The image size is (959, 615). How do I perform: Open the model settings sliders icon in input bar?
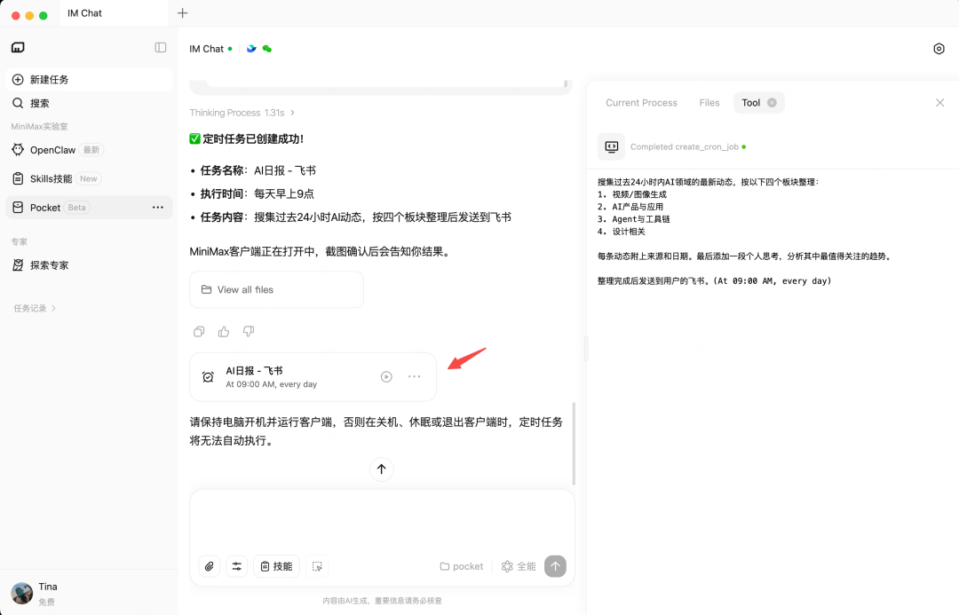(236, 565)
